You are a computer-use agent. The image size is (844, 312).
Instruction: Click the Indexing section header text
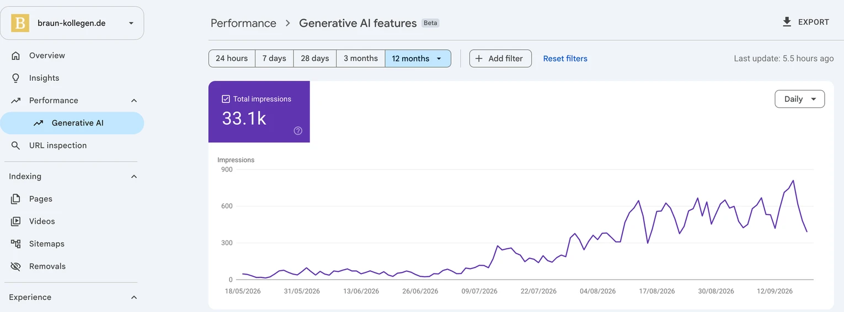pyautogui.click(x=25, y=177)
